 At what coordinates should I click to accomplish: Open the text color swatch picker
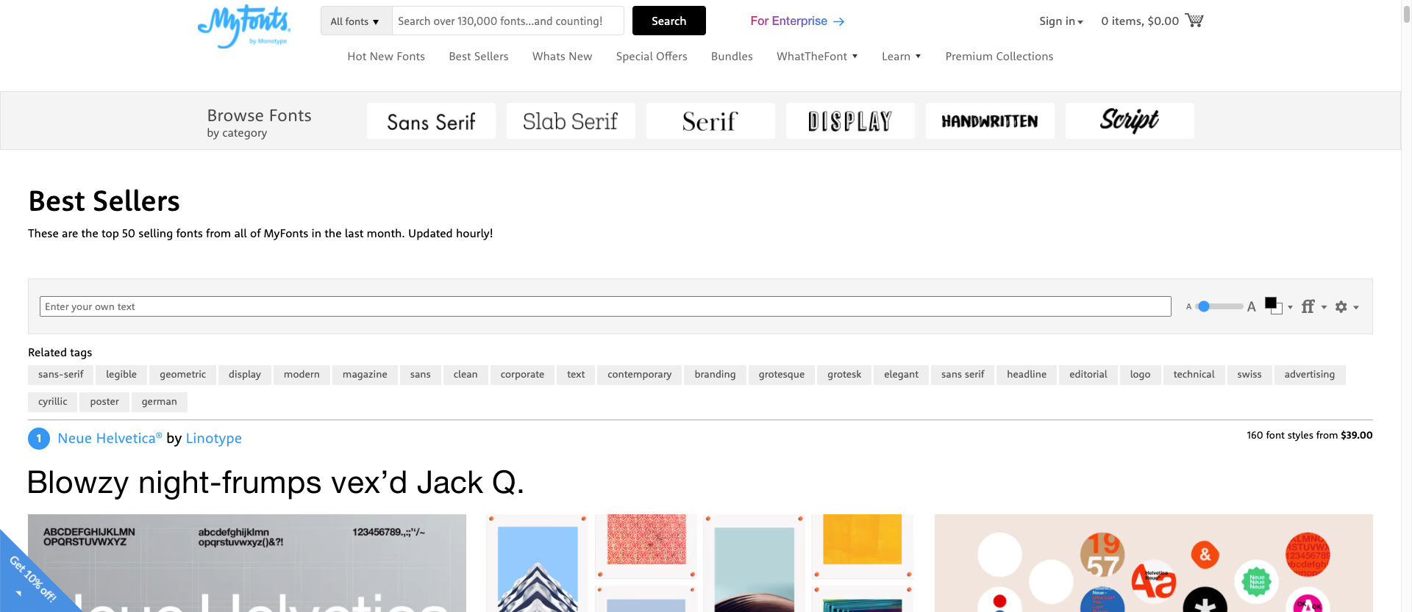coord(1273,306)
